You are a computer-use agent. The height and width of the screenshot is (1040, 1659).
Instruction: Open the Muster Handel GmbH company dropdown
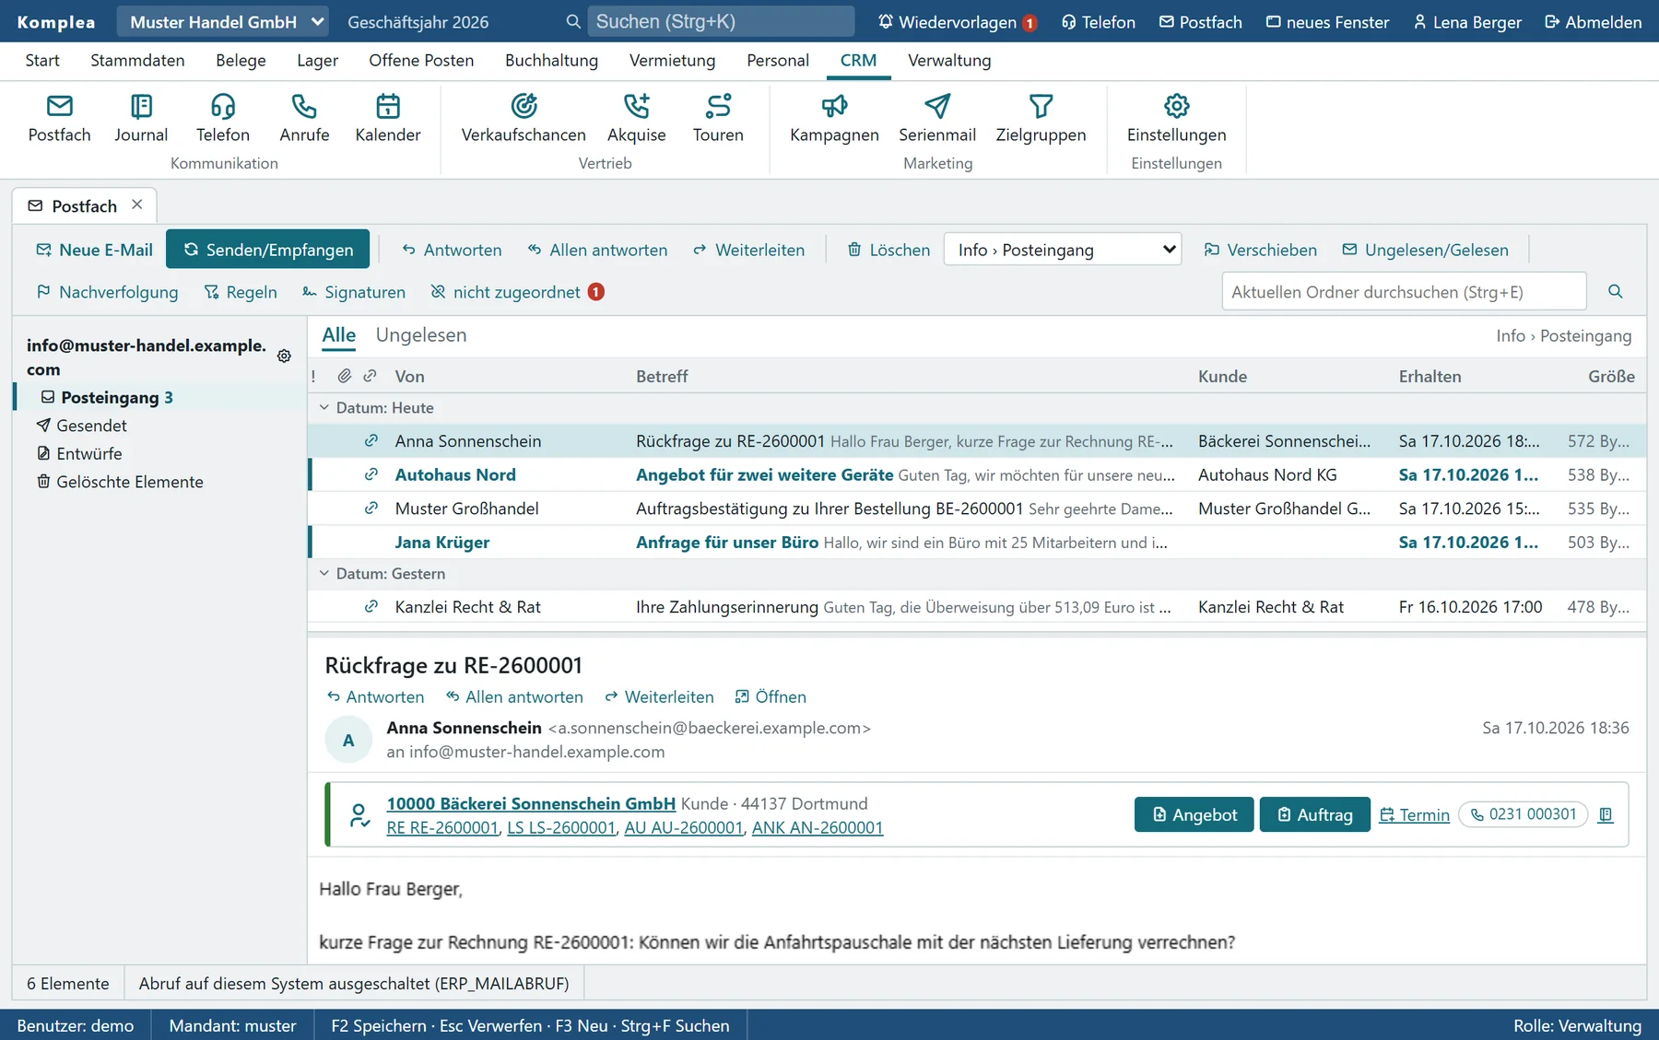pyautogui.click(x=223, y=21)
